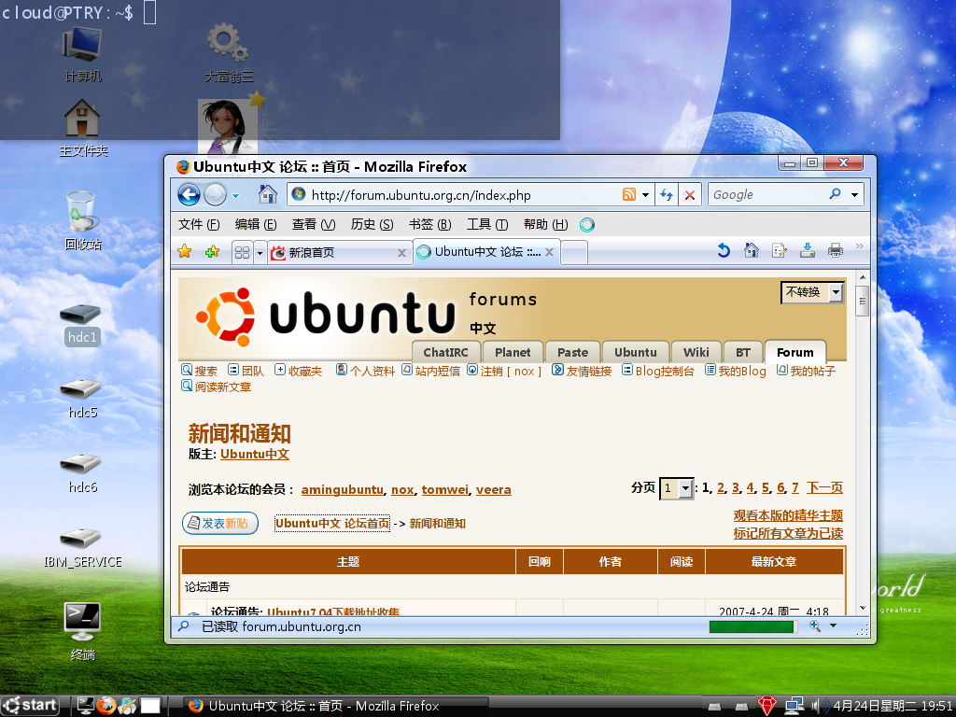This screenshot has height=717, width=956.
Task: Click the RSS feed icon in address bar
Action: point(629,194)
